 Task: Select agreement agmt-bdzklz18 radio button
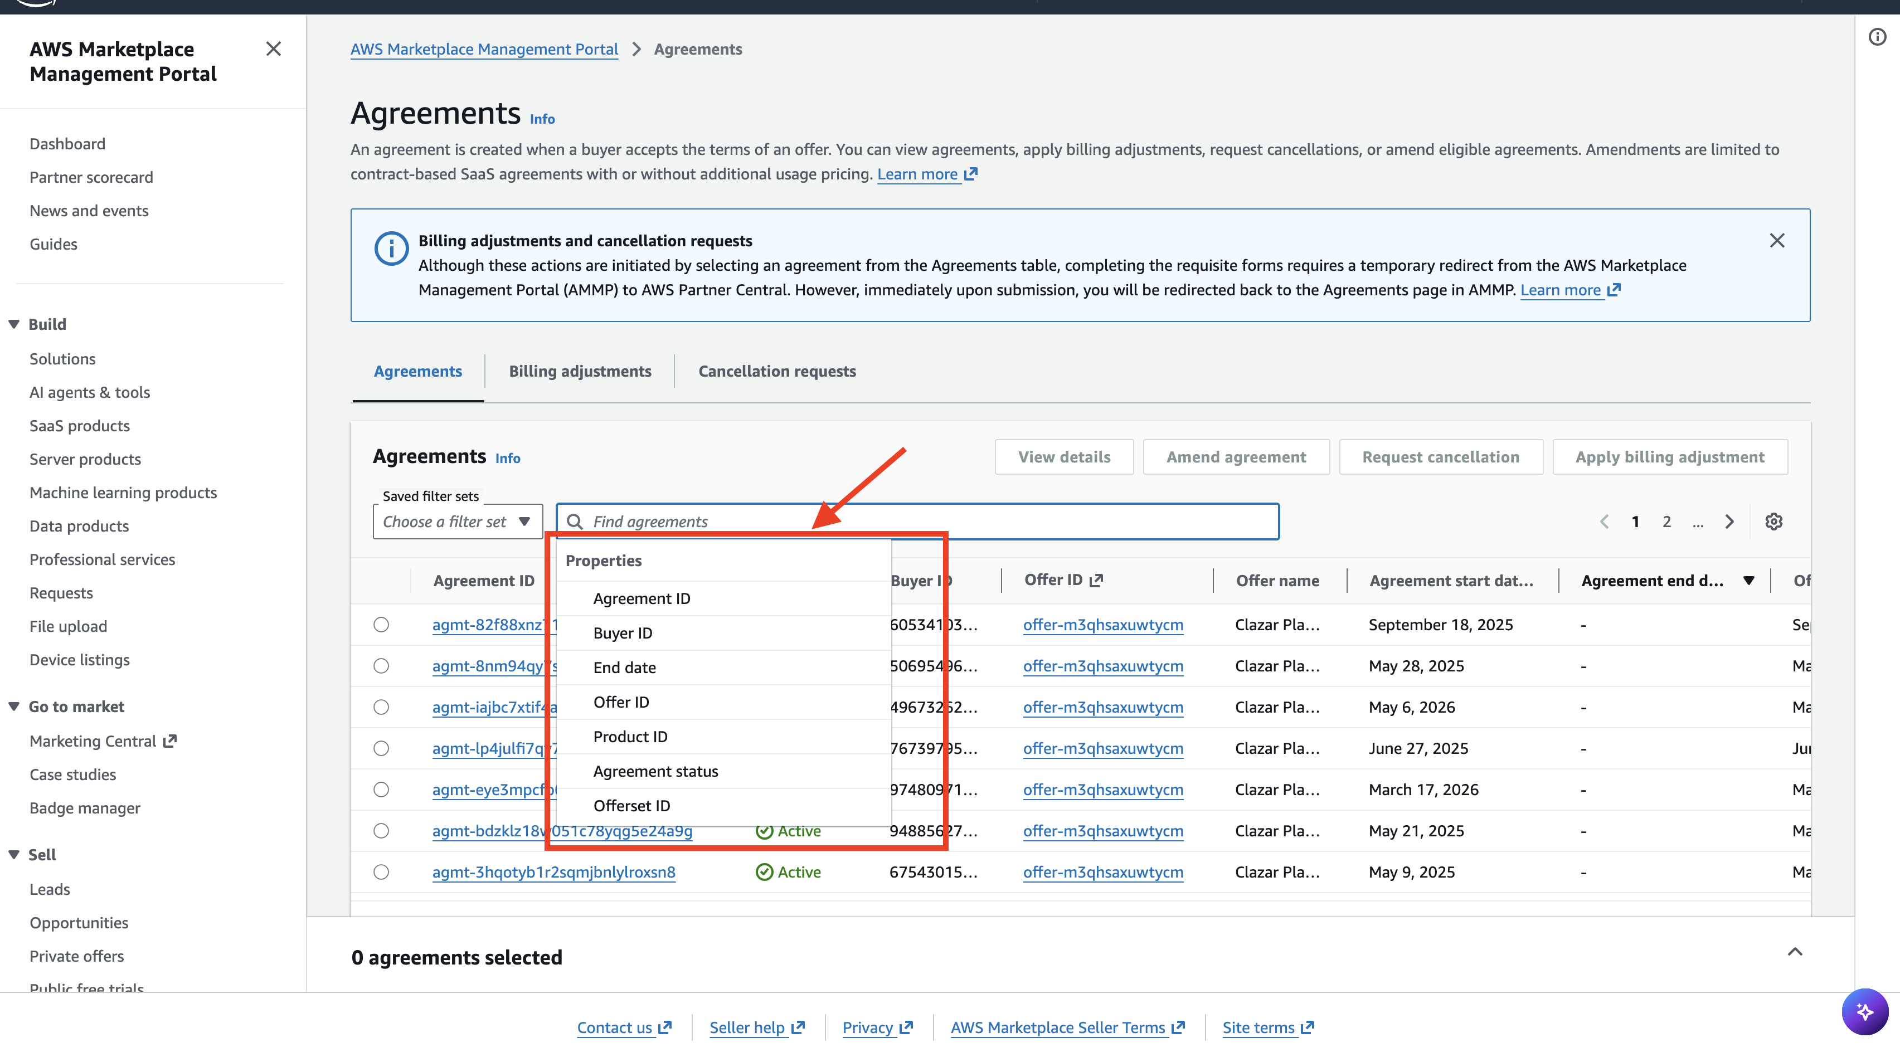point(381,831)
